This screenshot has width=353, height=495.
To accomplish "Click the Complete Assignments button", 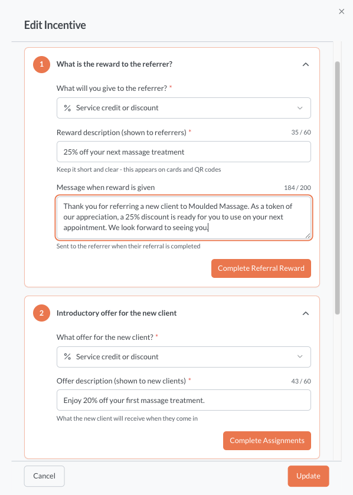I will click(267, 440).
